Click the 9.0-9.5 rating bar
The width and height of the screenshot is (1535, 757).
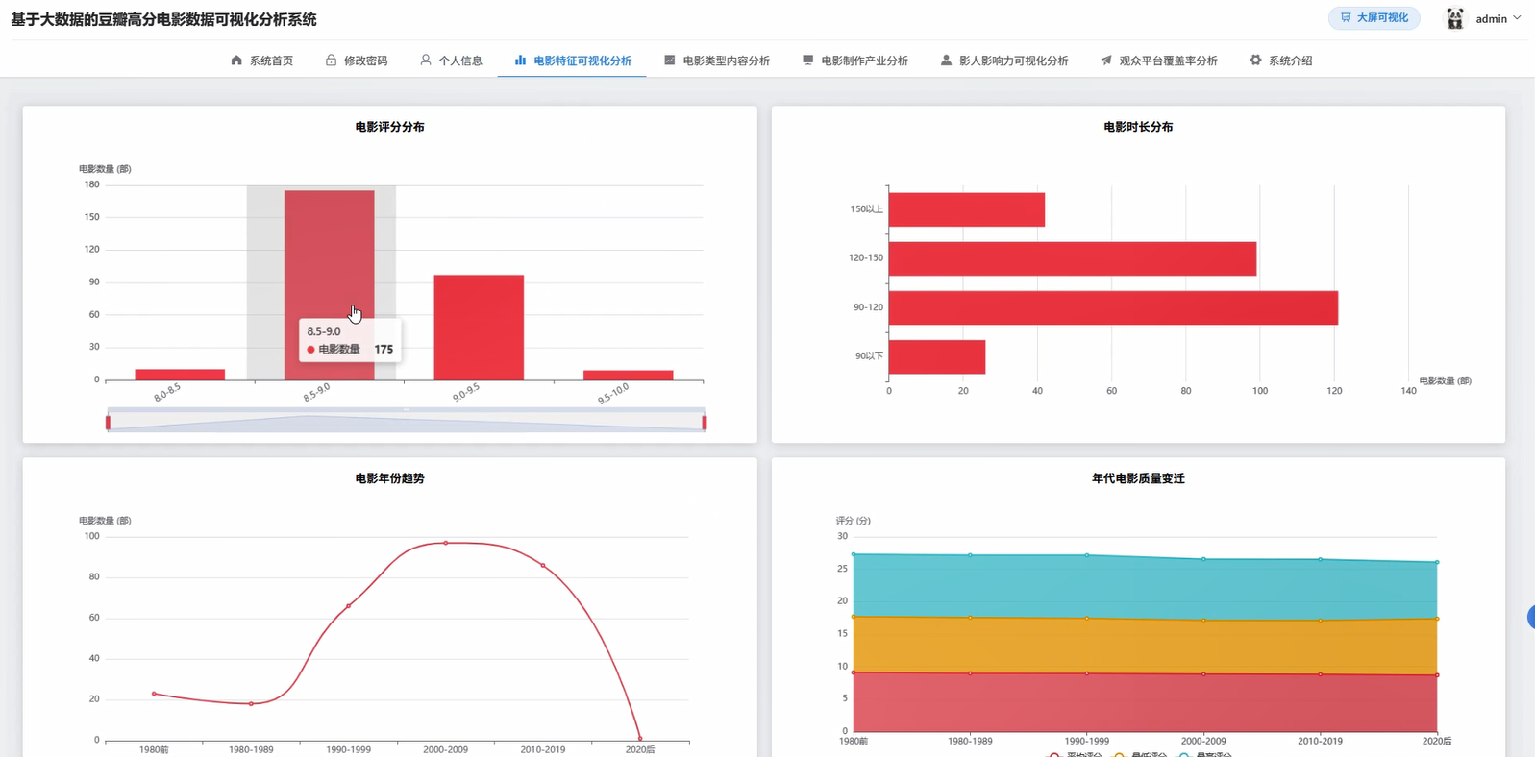point(479,328)
